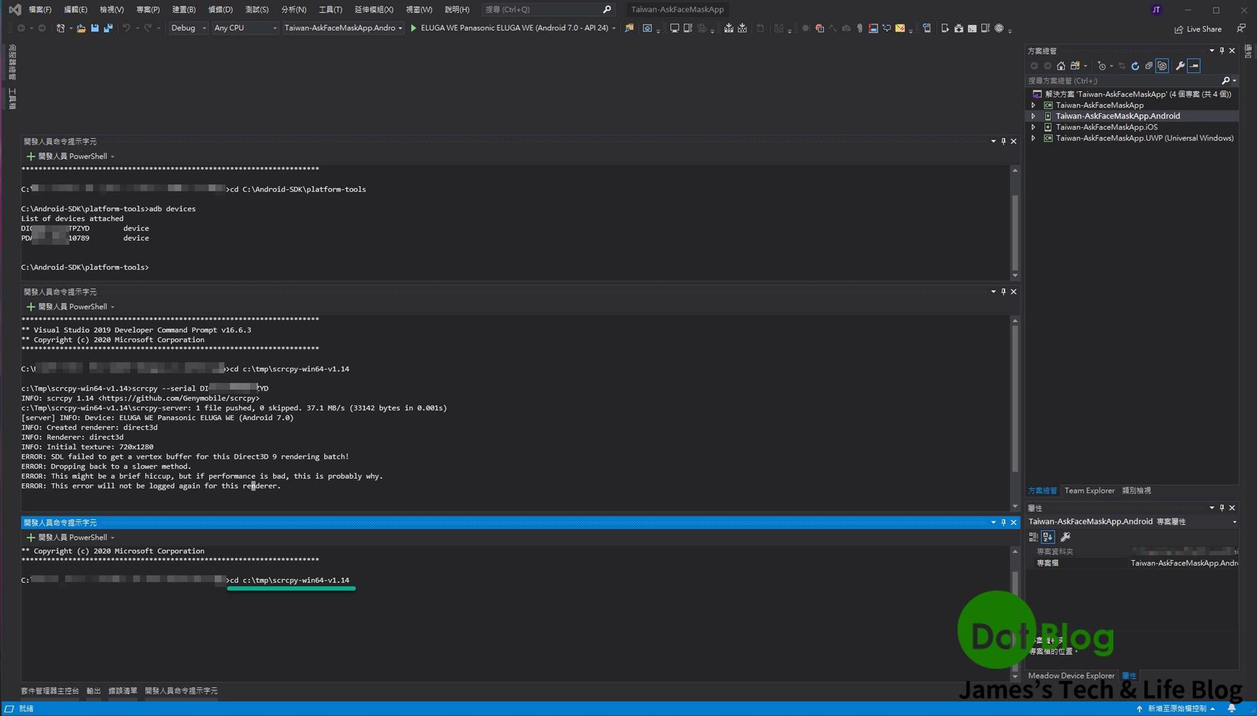
Task: Toggle alphabetical sort in Properties panel
Action: [x=1047, y=537]
